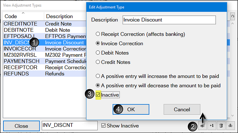Select the CREDITNOTE row
The width and height of the screenshot is (238, 133).
45,24
